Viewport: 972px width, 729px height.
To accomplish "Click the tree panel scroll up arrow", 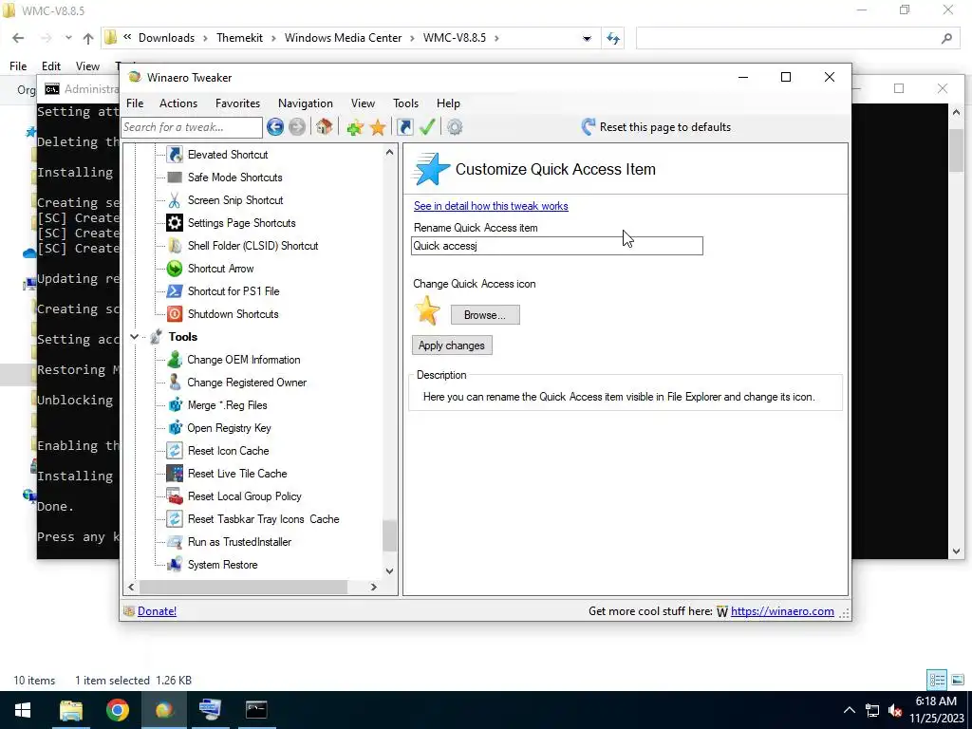I will click(x=389, y=152).
